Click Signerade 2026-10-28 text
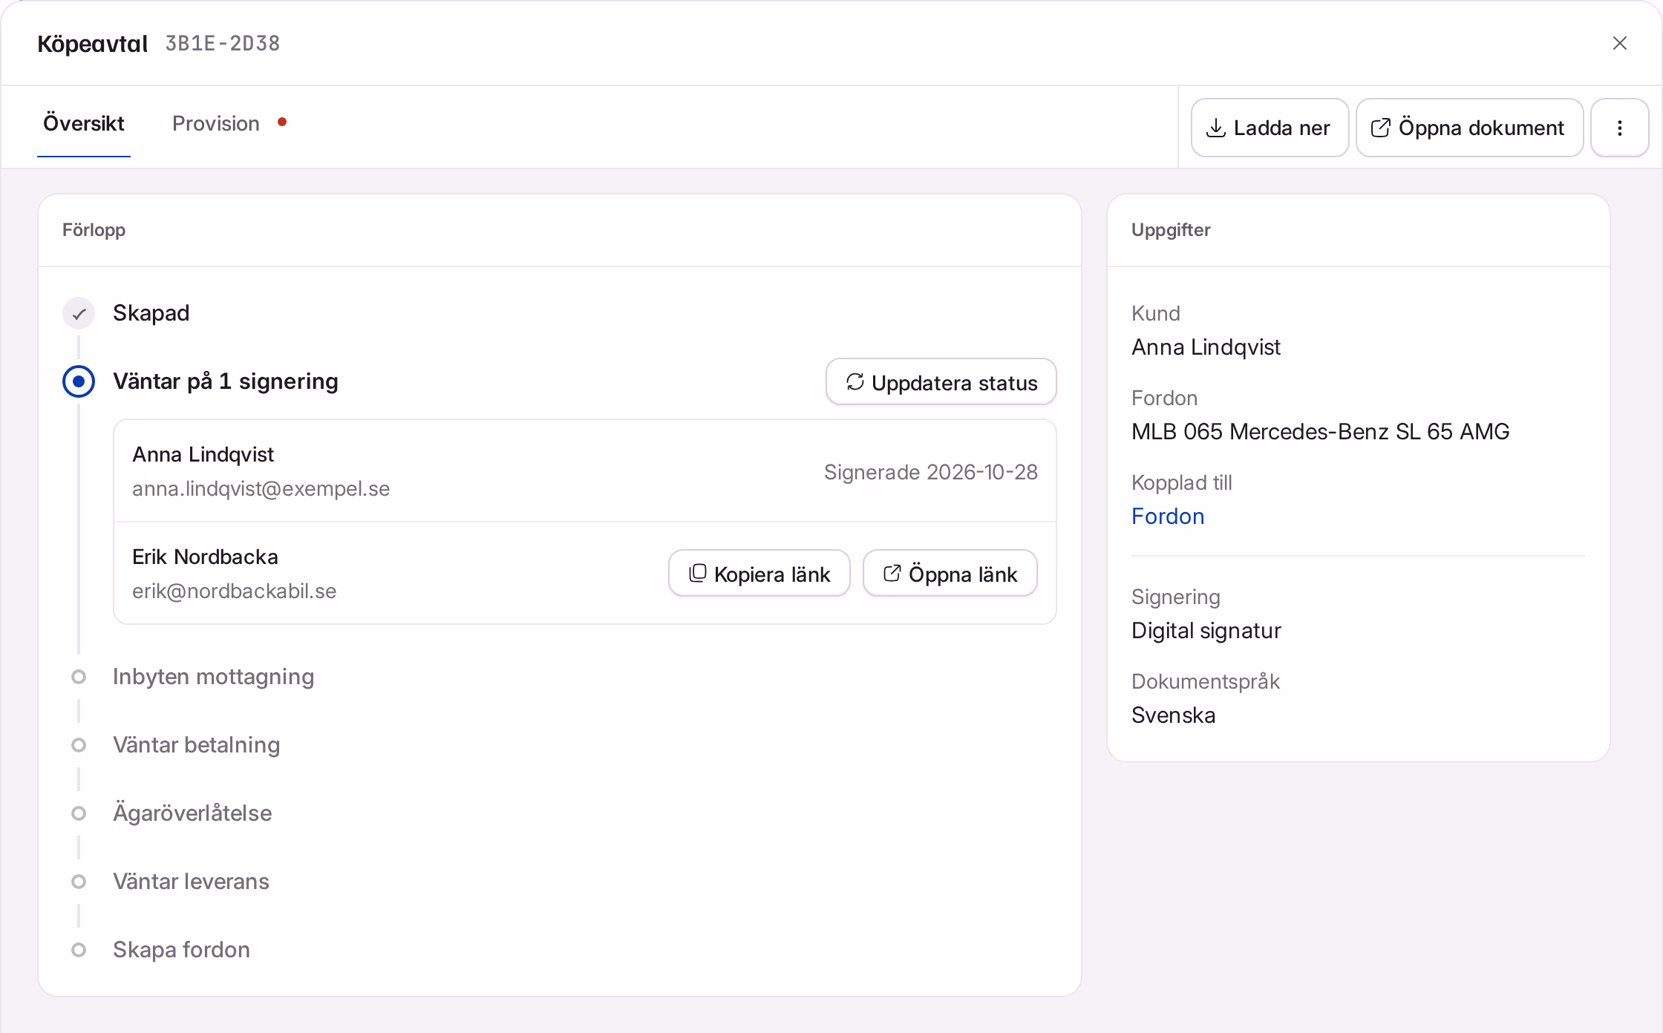1663x1033 pixels. click(x=931, y=472)
